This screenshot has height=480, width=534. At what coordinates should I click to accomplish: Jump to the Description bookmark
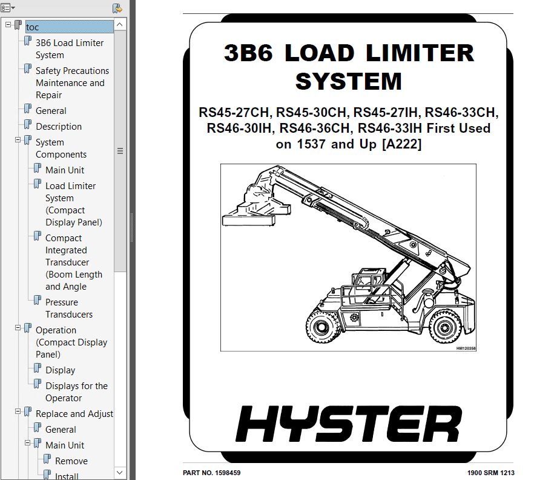[x=59, y=127]
